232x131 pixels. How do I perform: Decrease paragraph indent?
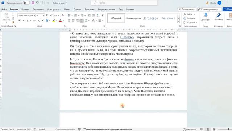coord(89,15)
